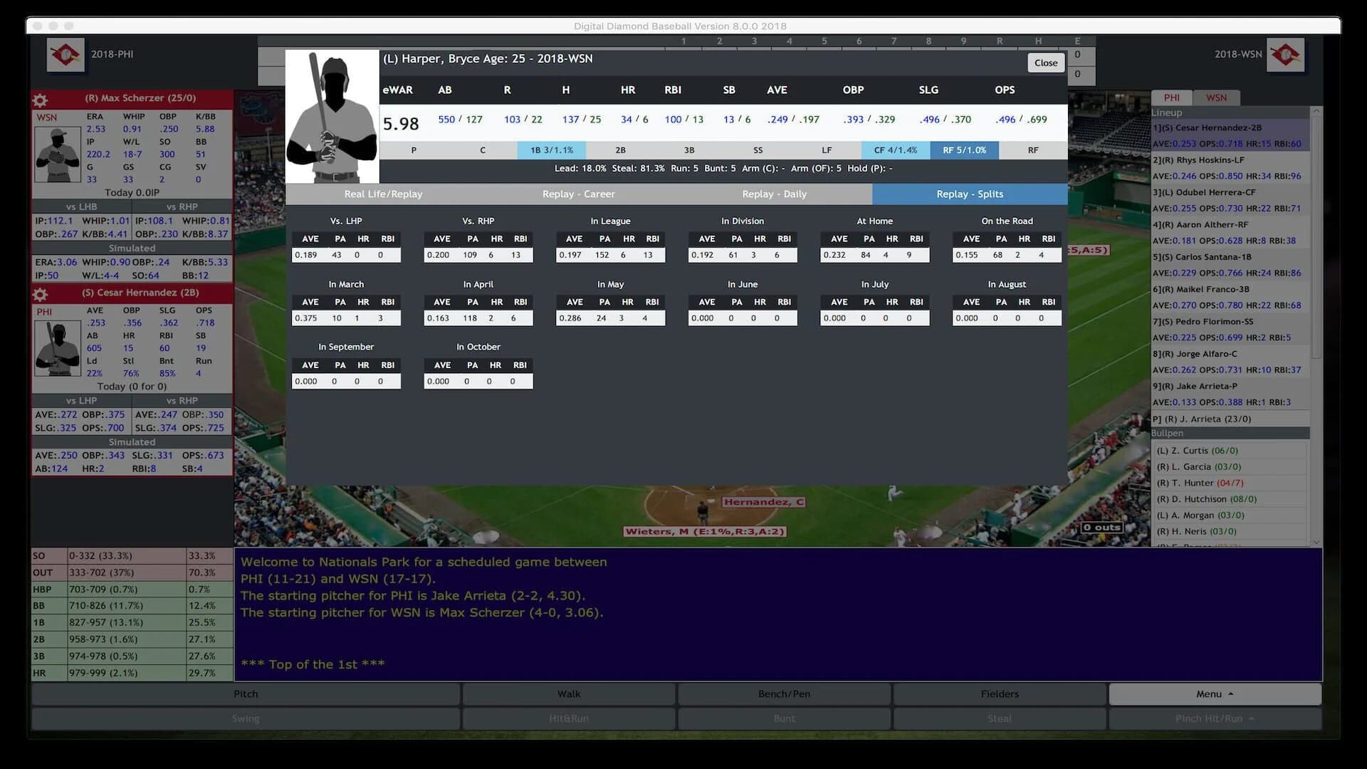This screenshot has height=769, width=1367.
Task: Open the settings gear on Cesar Hernandez's panel
Action: [x=41, y=293]
